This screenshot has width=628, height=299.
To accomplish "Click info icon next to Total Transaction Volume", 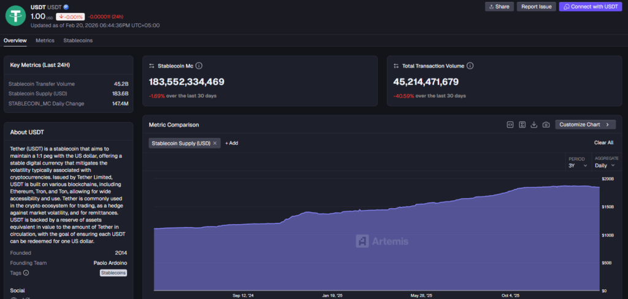I will (470, 66).
